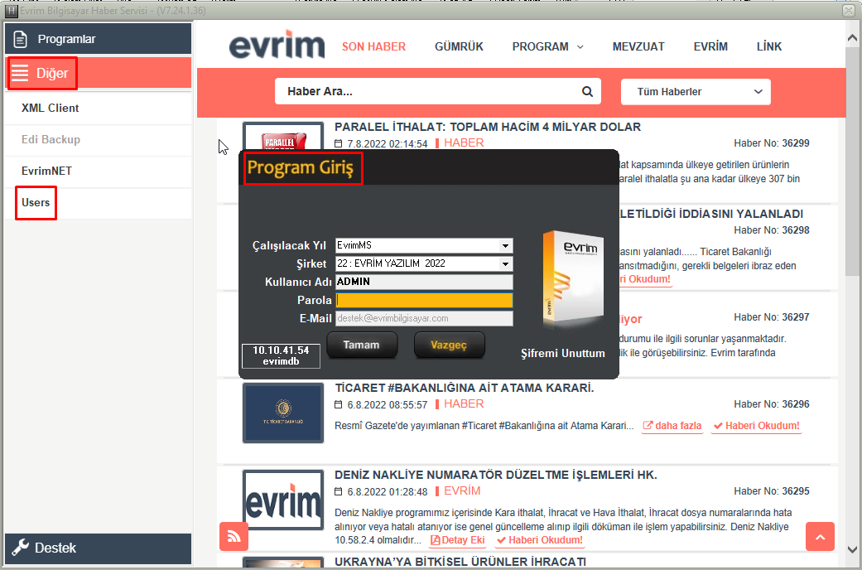862x570 pixels.
Task: Click the Haber No: 36299 text
Action: [772, 143]
